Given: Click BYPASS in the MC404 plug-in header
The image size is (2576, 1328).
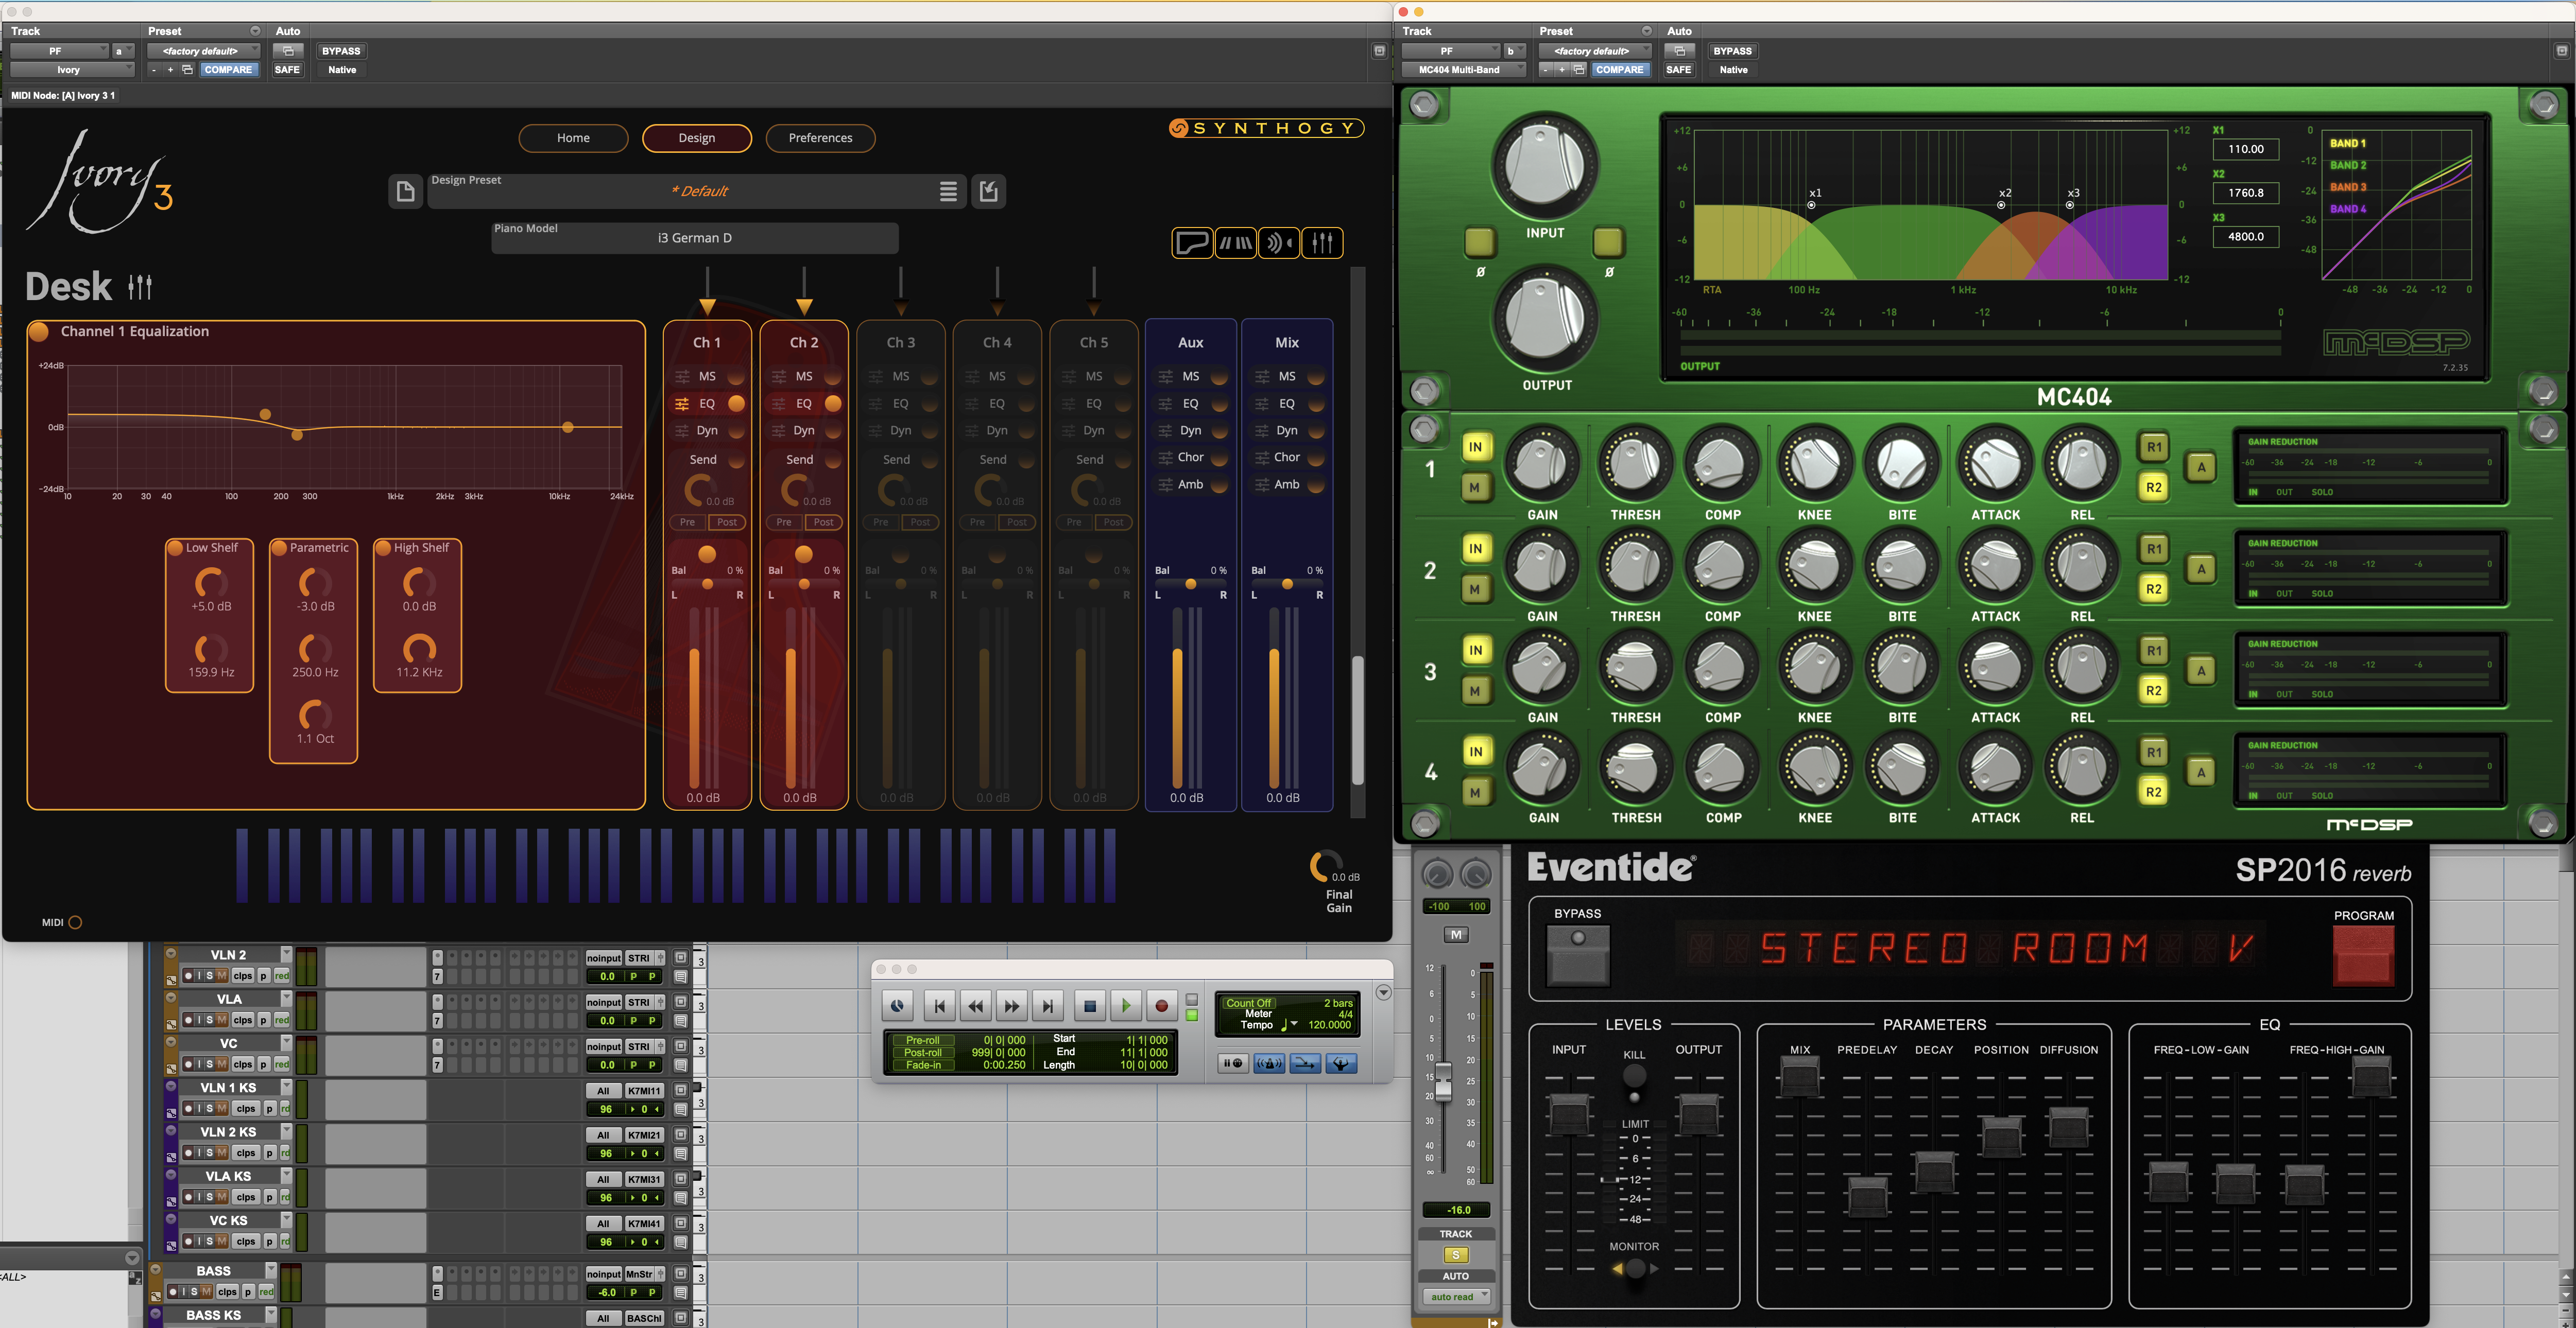Looking at the screenshot, I should (x=1732, y=51).
